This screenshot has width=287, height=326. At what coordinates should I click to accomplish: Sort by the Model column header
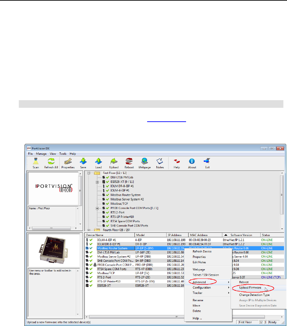(150, 235)
